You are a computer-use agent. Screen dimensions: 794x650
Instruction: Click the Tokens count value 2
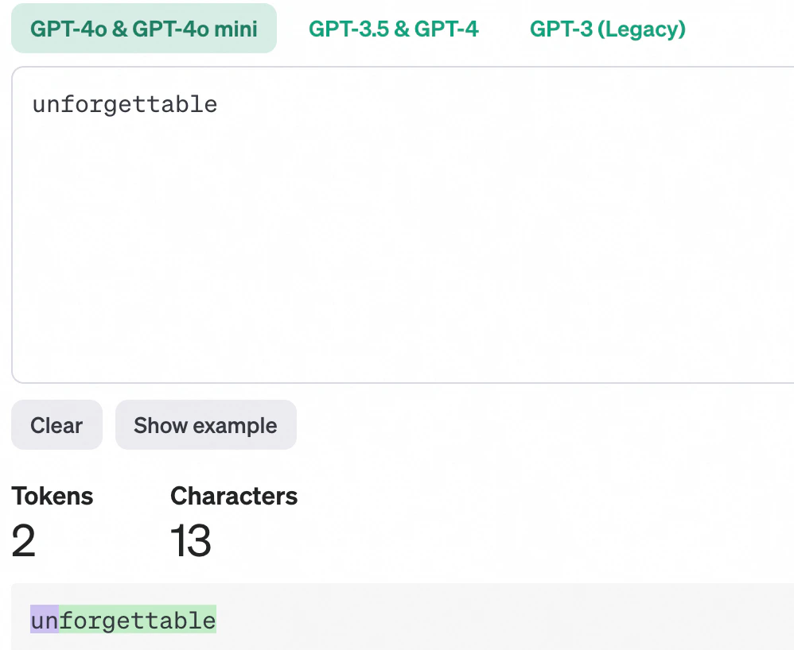[23, 540]
